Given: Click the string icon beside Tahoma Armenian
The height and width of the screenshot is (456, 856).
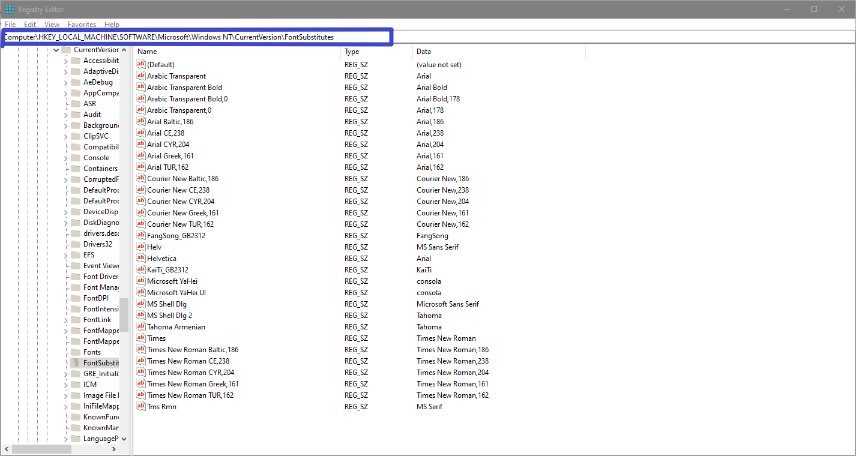Looking at the screenshot, I should coord(141,326).
